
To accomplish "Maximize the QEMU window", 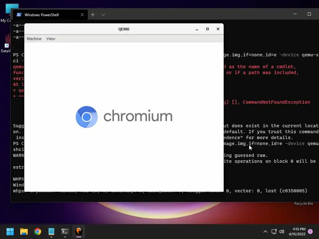I will click(x=207, y=29).
